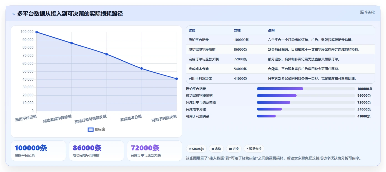This screenshot has width=386, height=172.
Task: Click the lightning icon beside the title
Action: coord(13,14)
